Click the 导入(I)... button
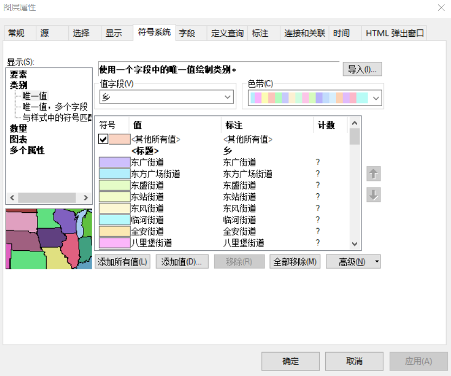Screen dimensions: 451x376 click(x=362, y=69)
